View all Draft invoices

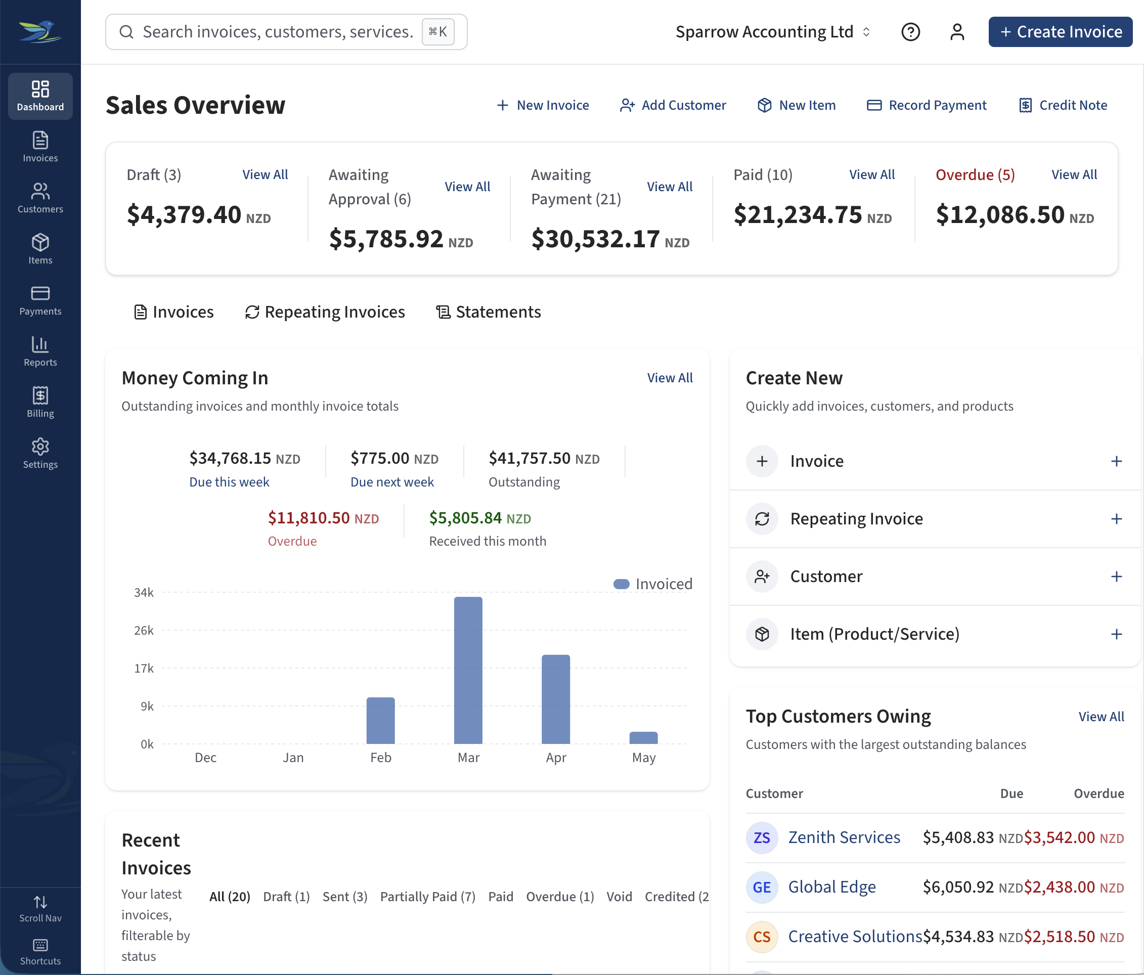click(x=265, y=174)
